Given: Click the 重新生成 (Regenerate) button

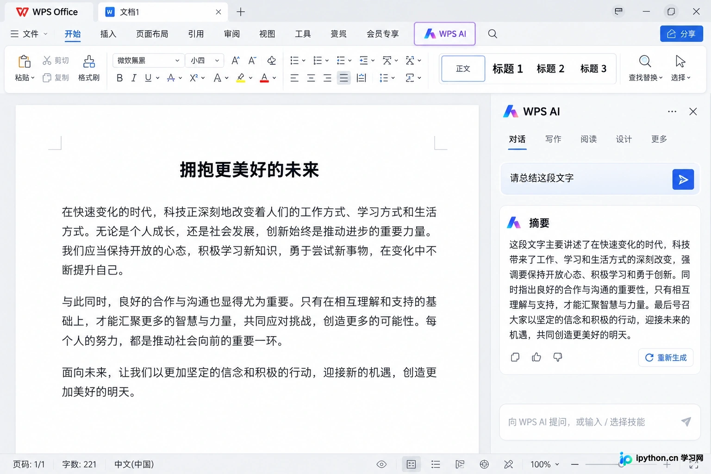Looking at the screenshot, I should point(666,357).
